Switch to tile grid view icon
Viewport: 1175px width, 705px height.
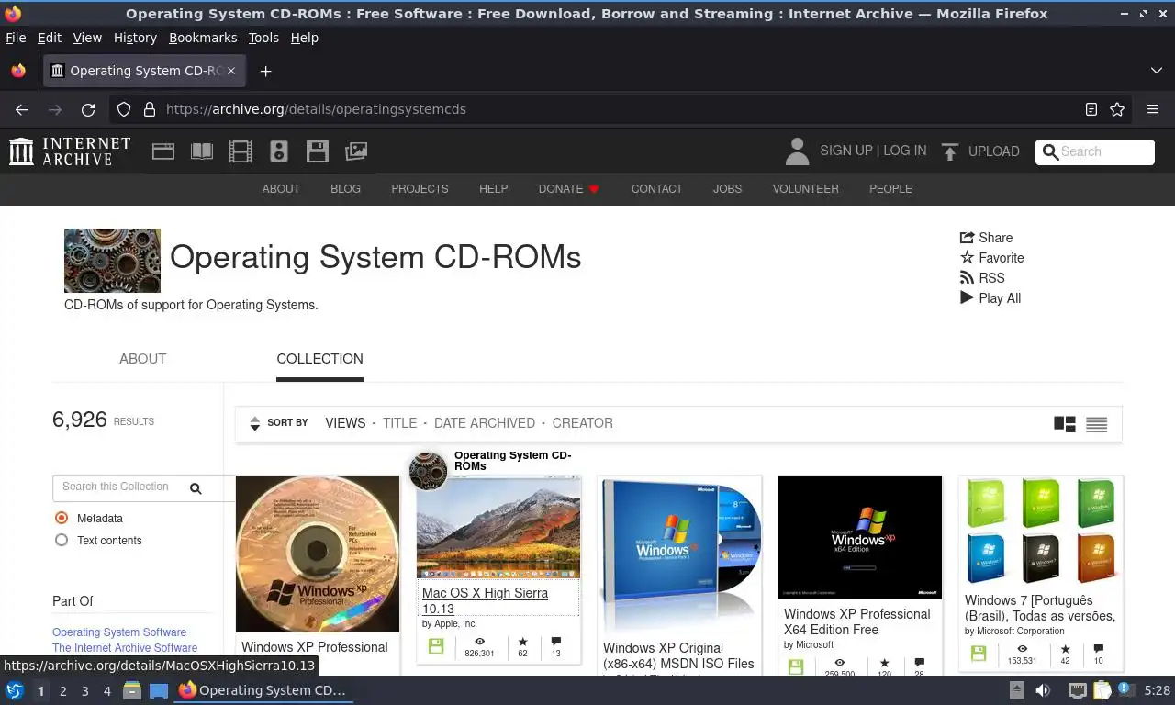tap(1065, 424)
